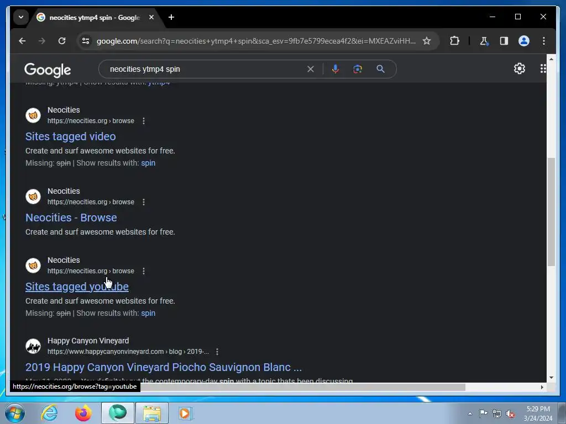
Task: Open the Sites tagged youtube link
Action: [77, 287]
